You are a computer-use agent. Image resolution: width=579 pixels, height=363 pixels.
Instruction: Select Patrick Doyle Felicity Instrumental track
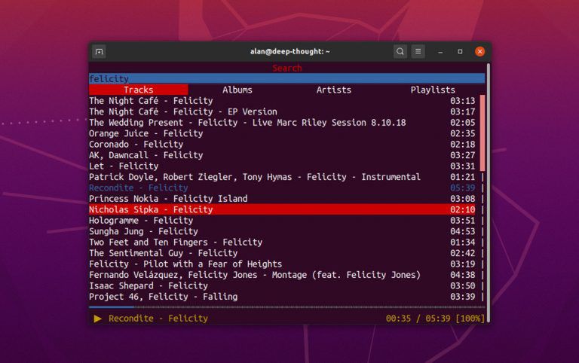(x=282, y=177)
